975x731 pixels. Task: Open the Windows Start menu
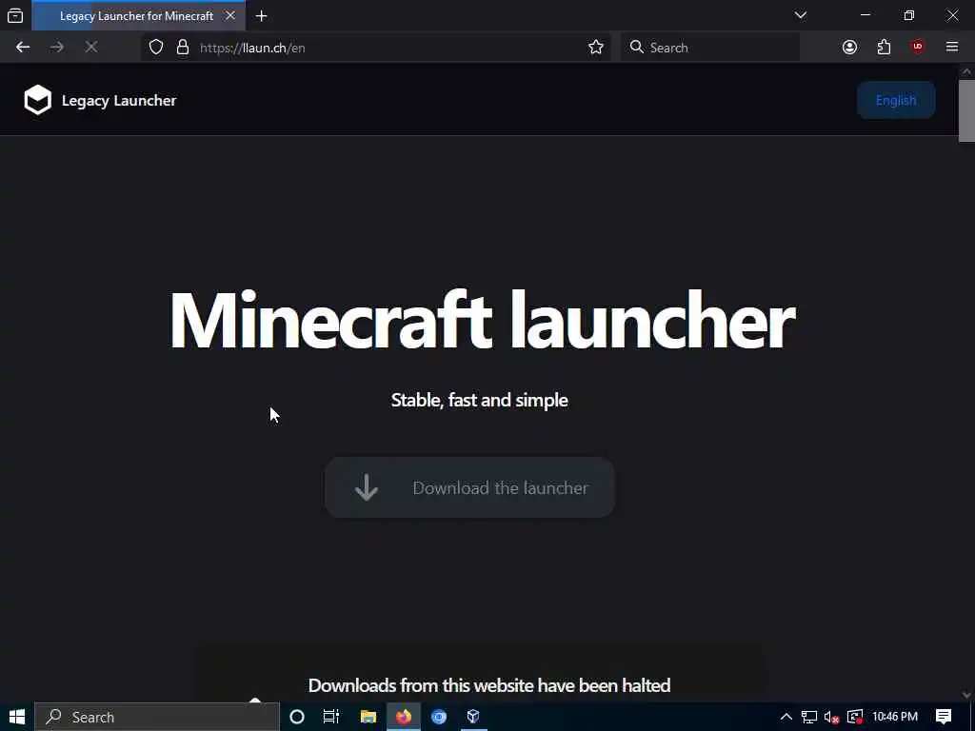[17, 717]
